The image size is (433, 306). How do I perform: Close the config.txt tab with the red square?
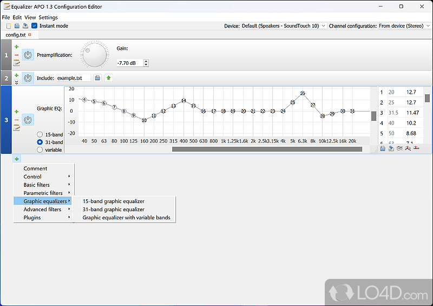pyautogui.click(x=30, y=35)
